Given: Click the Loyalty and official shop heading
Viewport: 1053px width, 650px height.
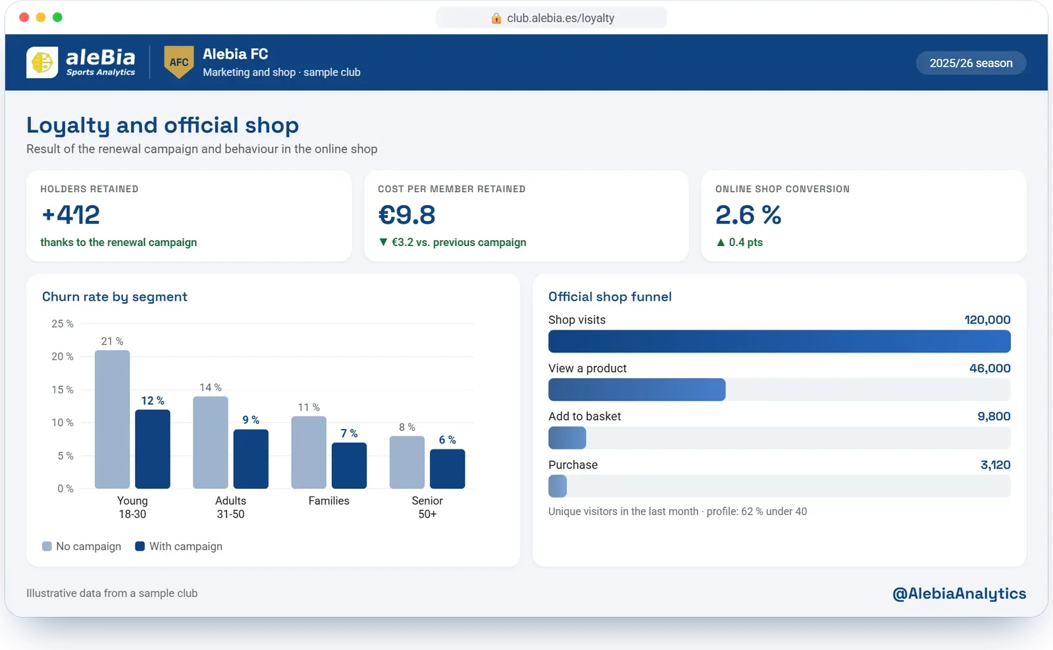Looking at the screenshot, I should (163, 125).
